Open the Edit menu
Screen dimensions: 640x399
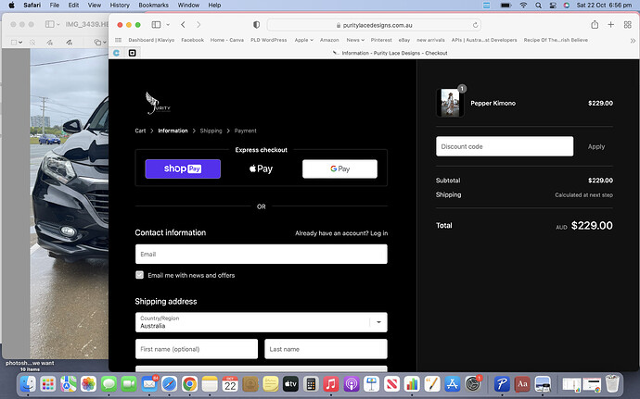(73, 5)
